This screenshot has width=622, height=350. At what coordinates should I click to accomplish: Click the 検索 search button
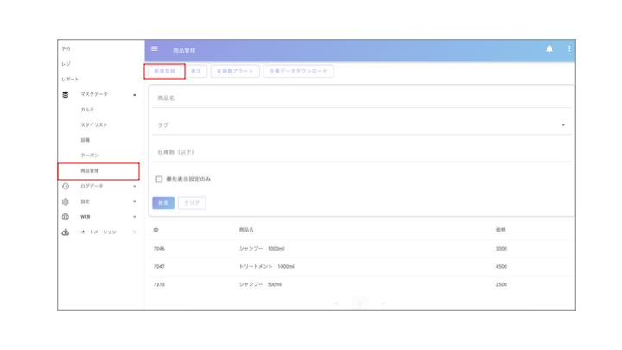[163, 203]
